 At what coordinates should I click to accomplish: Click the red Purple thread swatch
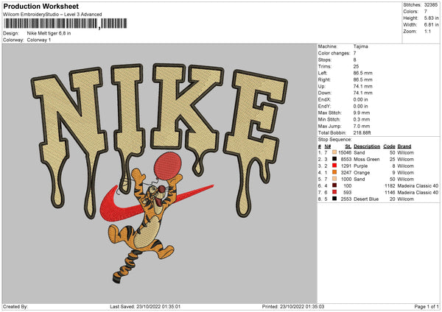tap(334, 166)
